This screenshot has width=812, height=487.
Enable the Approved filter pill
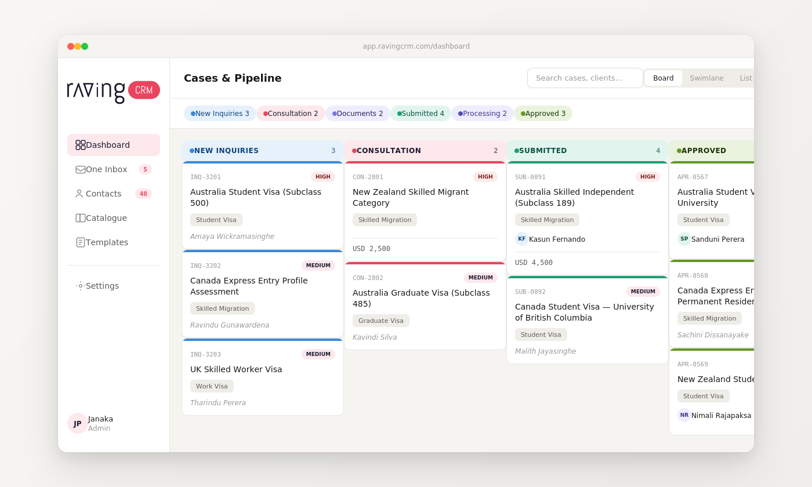point(543,114)
